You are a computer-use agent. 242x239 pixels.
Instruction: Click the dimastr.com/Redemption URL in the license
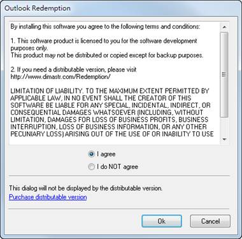click(60, 76)
